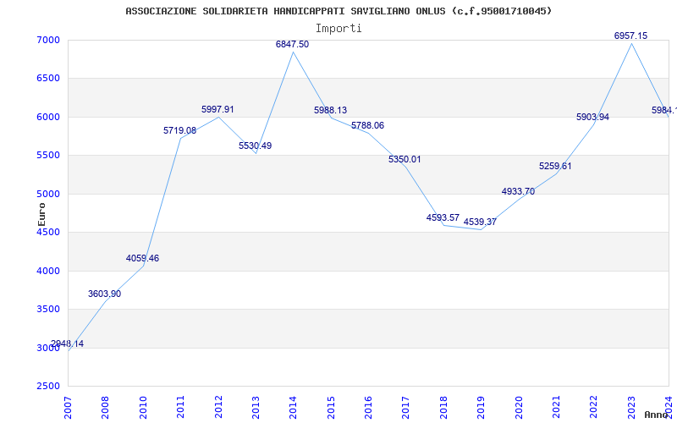Click the 2015 x-axis label
Image resolution: width=677 pixels, height=423 pixels.
[331, 407]
